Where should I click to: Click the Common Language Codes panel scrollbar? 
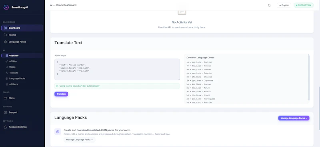coord(309,77)
